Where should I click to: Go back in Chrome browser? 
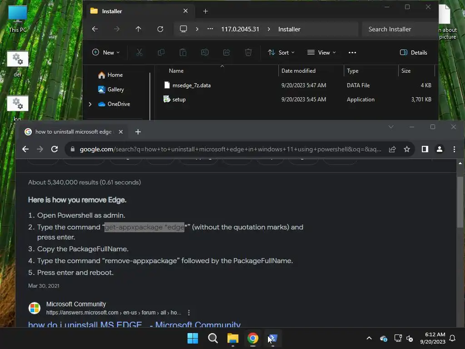click(x=25, y=149)
